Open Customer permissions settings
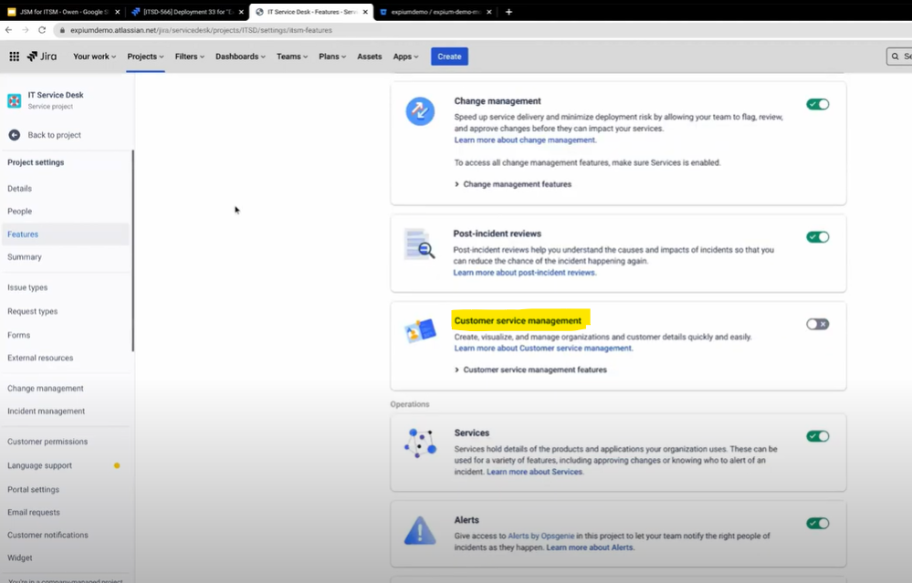 (47, 442)
